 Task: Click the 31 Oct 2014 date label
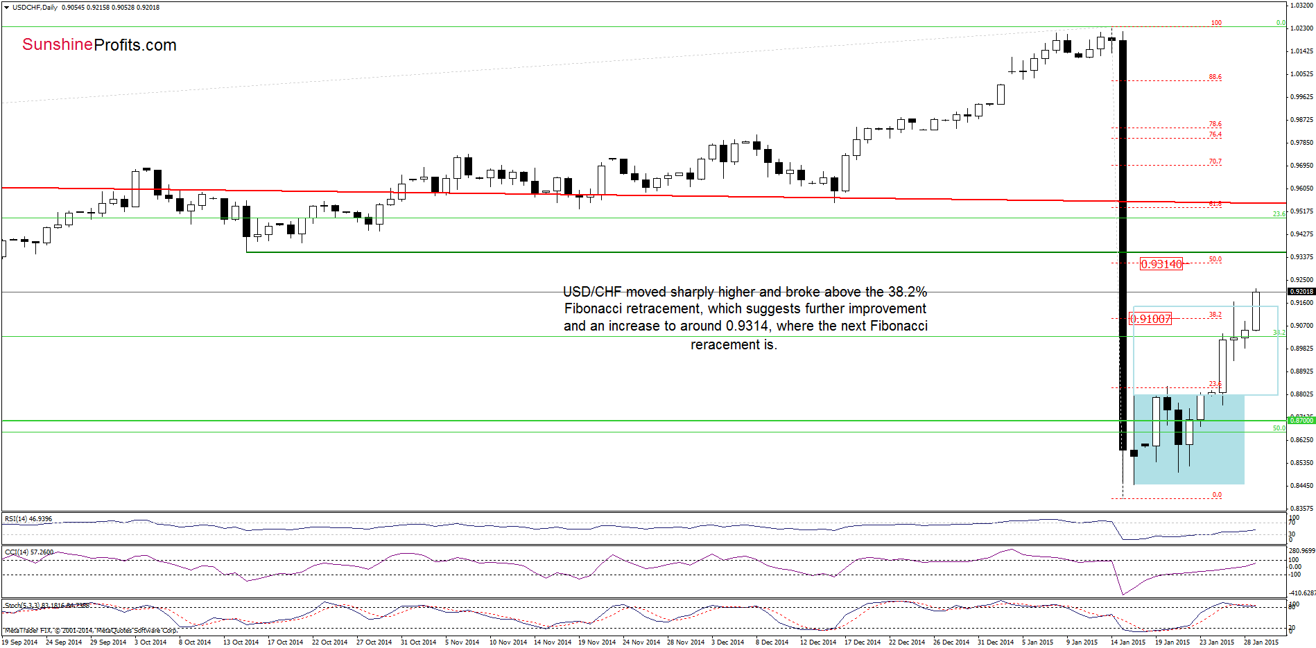418,642
